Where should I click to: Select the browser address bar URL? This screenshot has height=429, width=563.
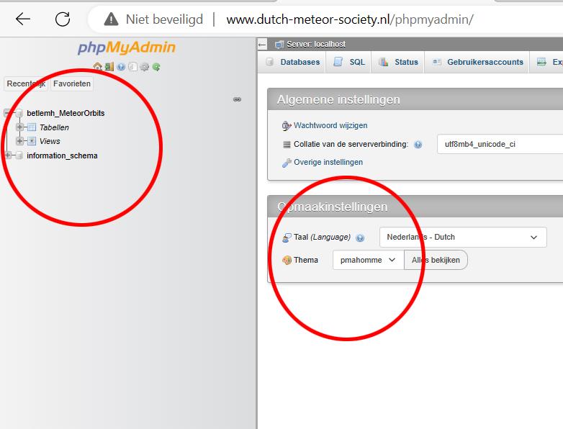click(350, 19)
